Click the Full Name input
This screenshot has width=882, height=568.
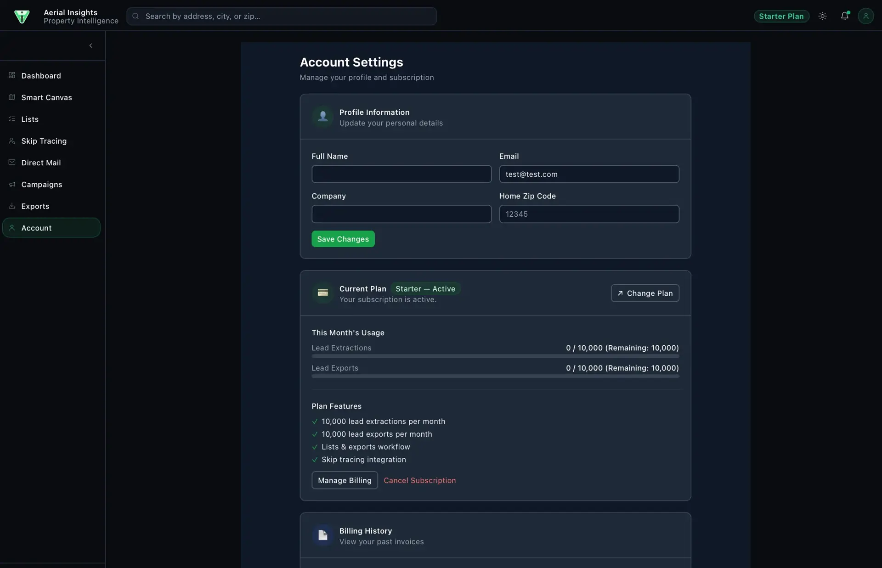(x=401, y=174)
